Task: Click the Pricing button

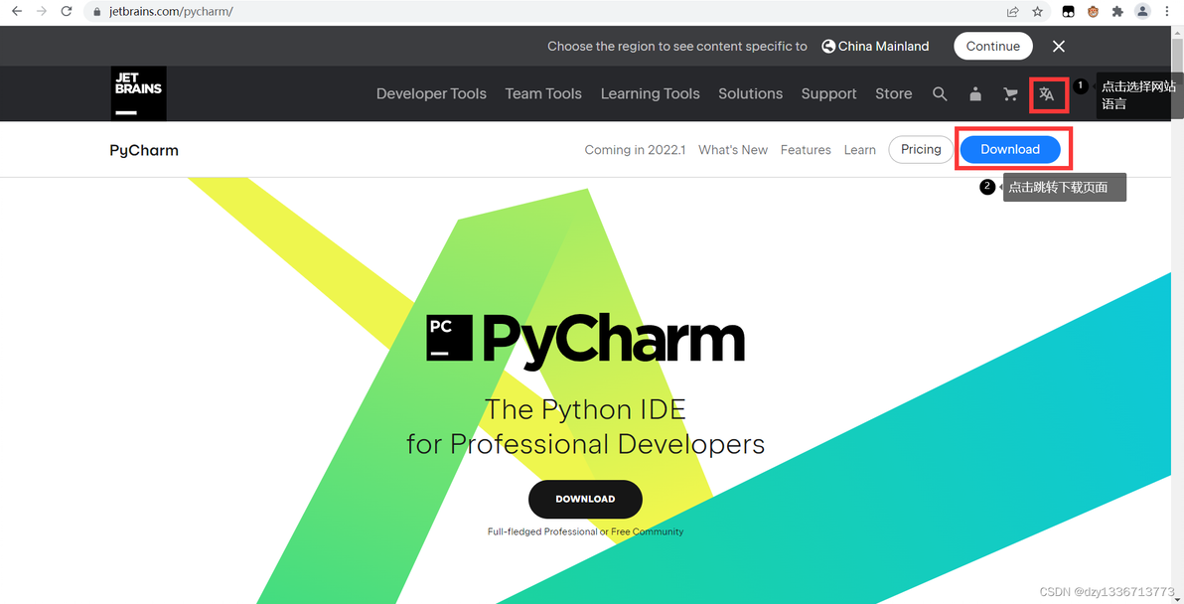Action: tap(921, 149)
